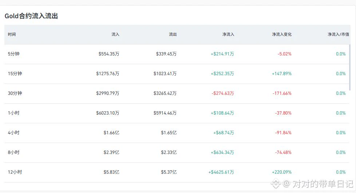Select the 1小时 row label
The width and height of the screenshot is (356, 193).
(13, 113)
